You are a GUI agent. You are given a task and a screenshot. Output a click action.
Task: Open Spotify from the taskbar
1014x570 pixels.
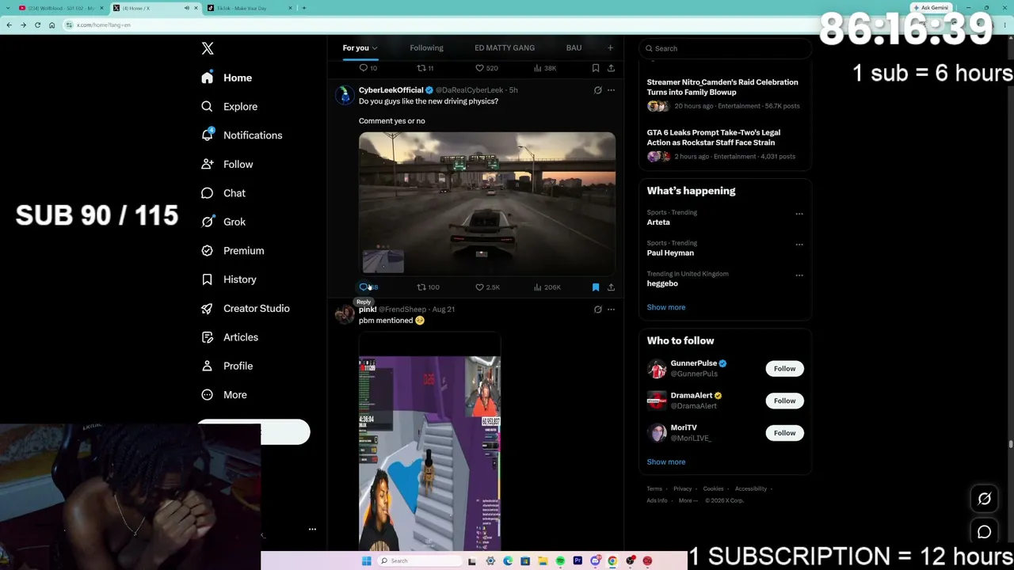tap(560, 561)
